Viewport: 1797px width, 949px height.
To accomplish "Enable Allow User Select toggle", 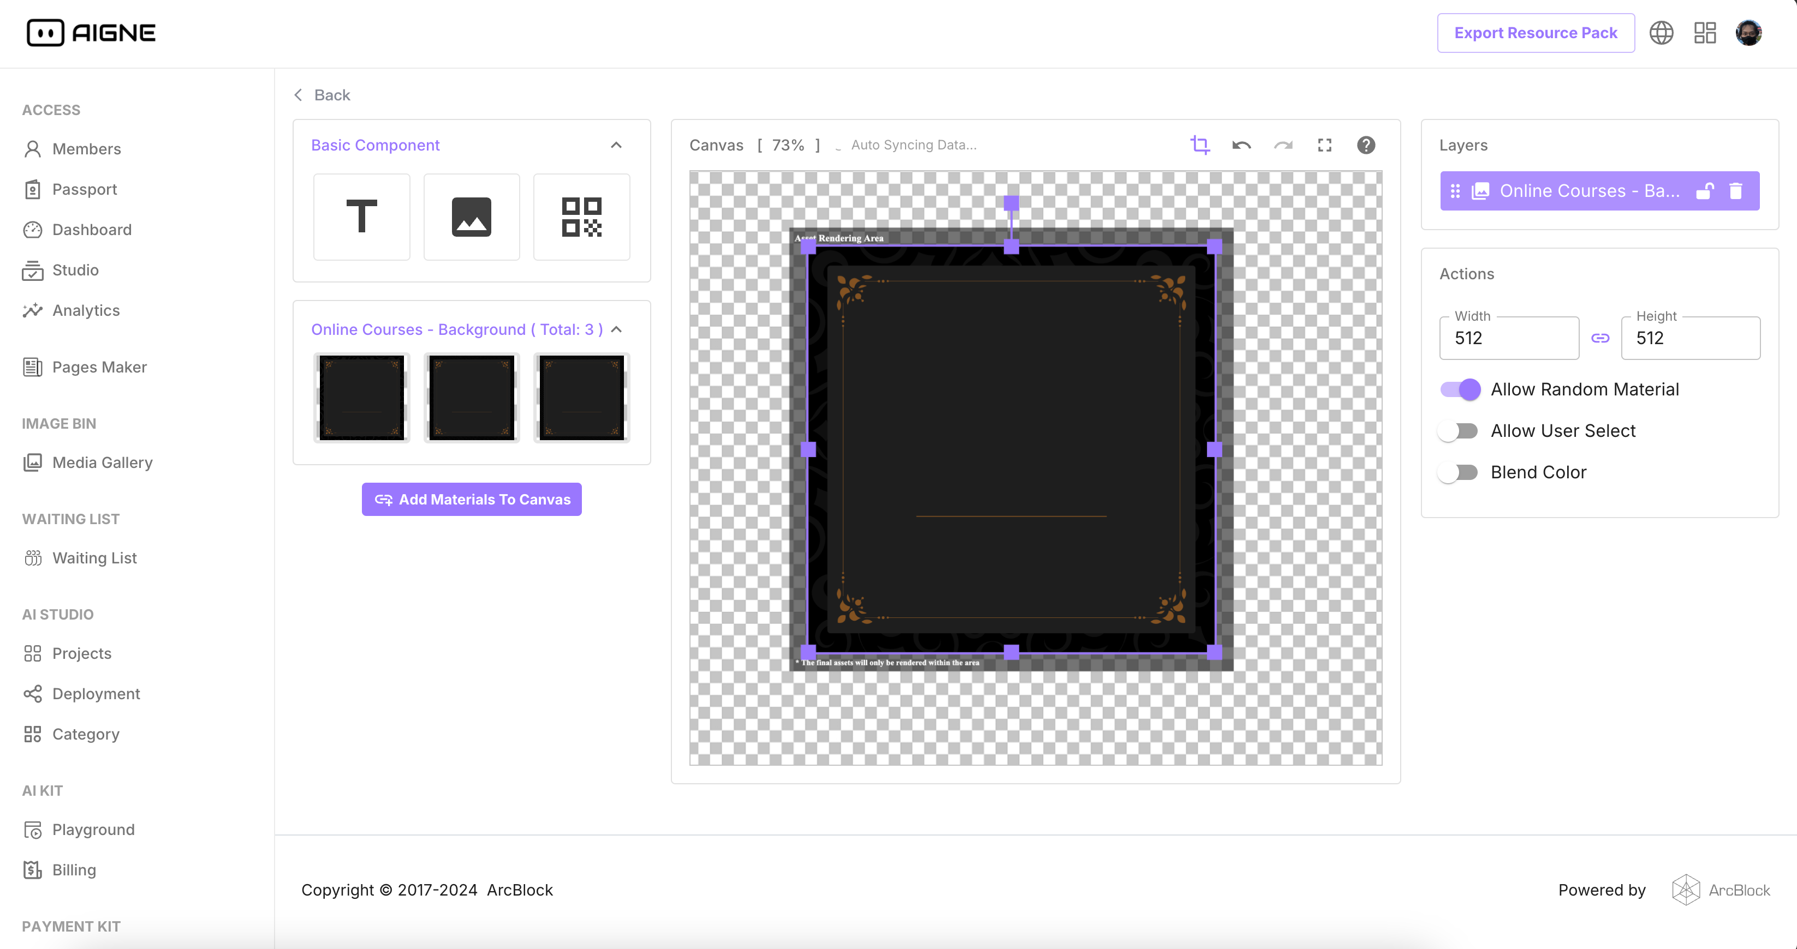I will point(1459,431).
